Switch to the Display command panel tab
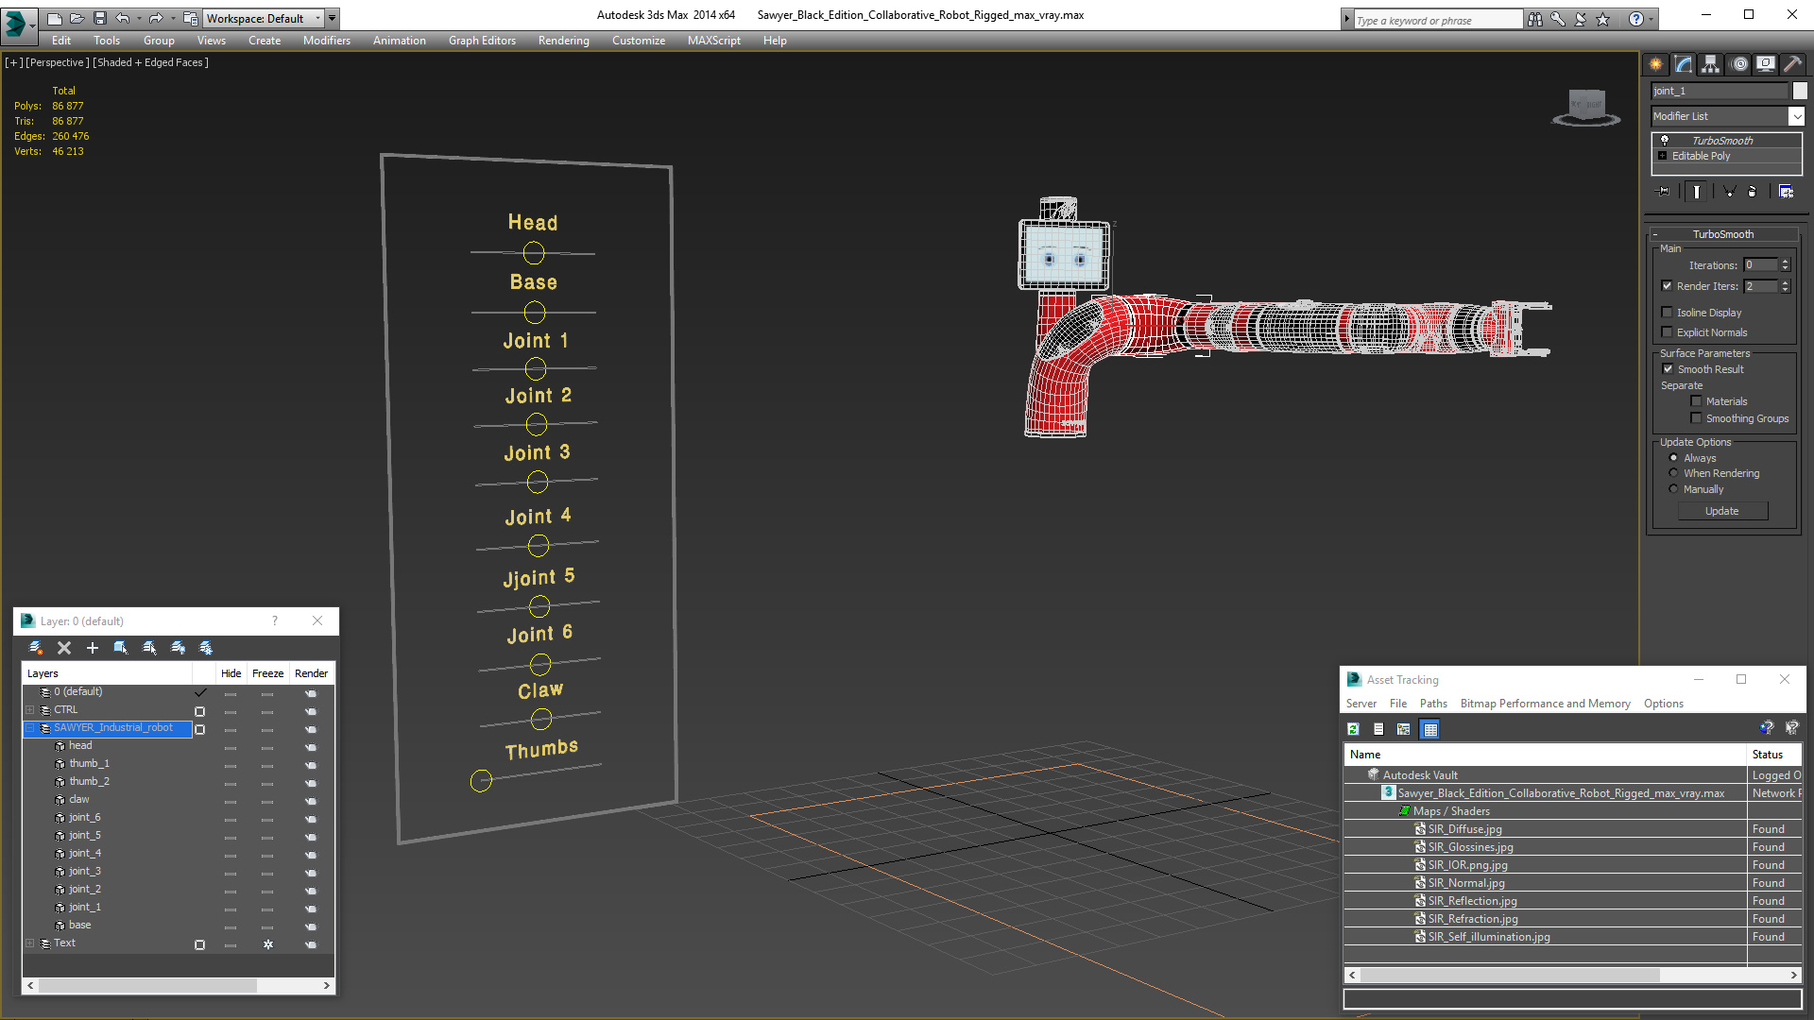The height and width of the screenshot is (1020, 1814). click(x=1766, y=64)
